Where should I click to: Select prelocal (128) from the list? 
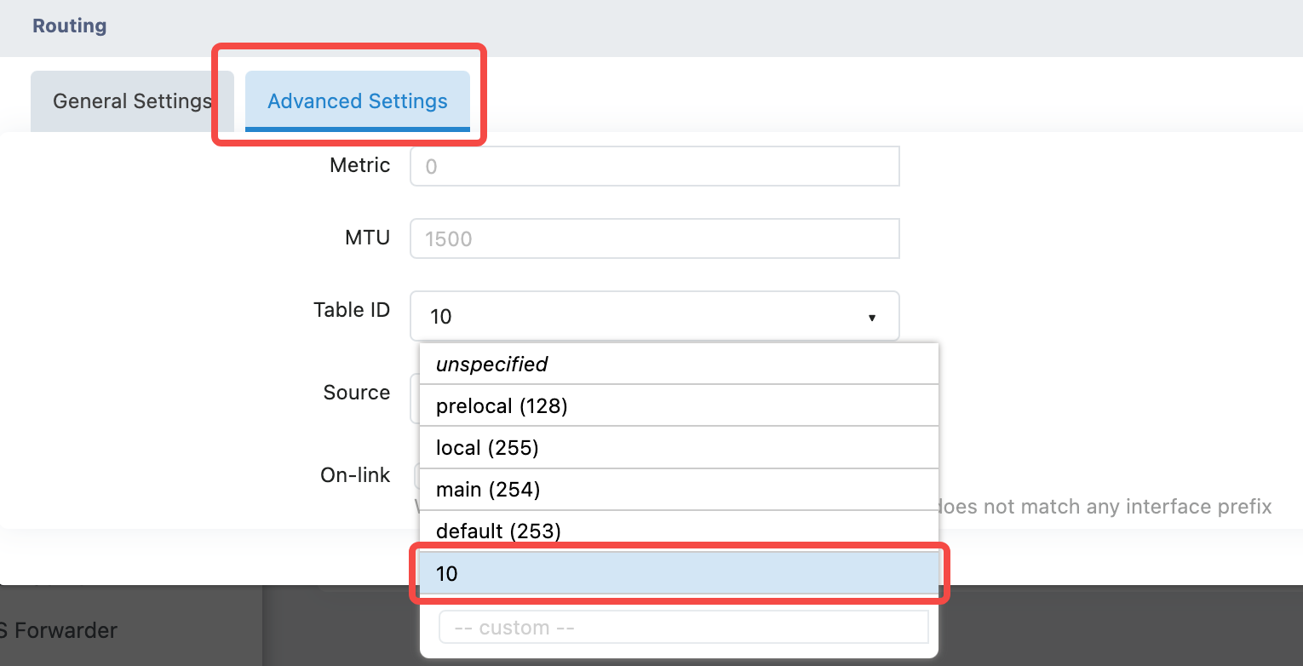(x=679, y=405)
